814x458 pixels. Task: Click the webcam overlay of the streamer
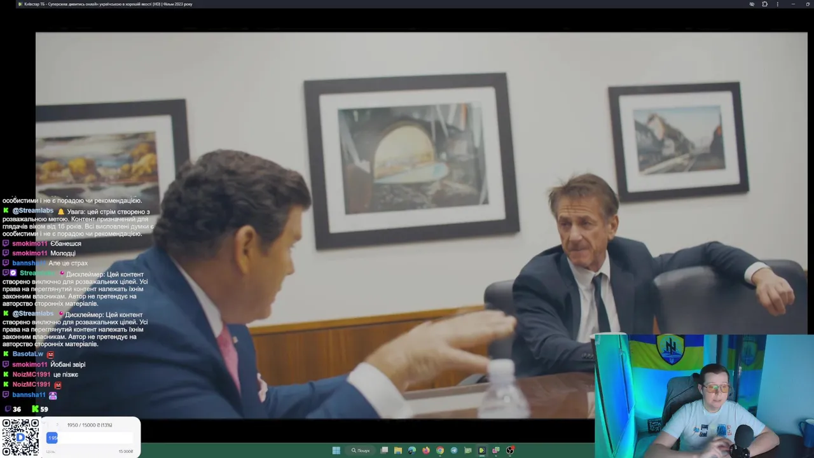(x=704, y=396)
